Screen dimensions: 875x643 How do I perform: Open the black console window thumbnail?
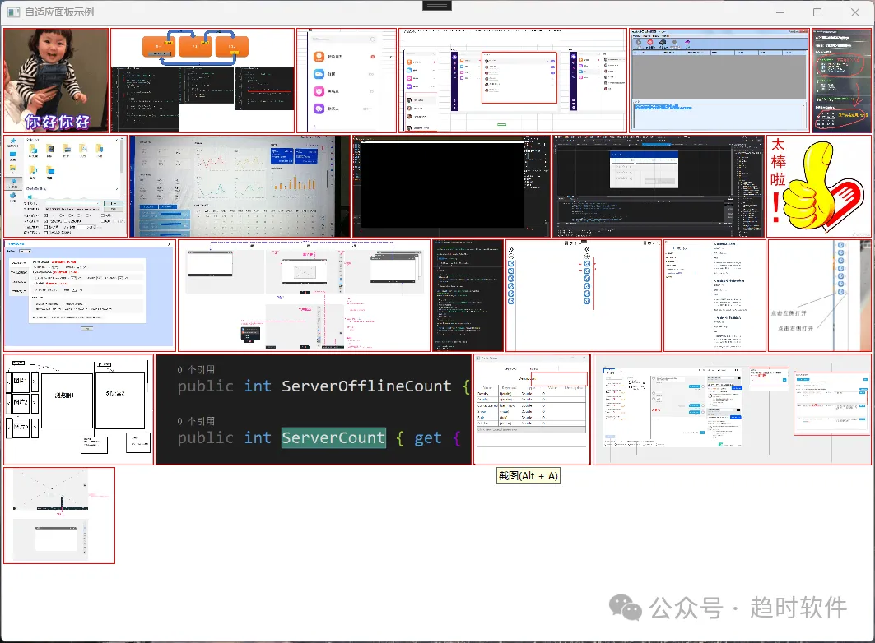tap(451, 186)
